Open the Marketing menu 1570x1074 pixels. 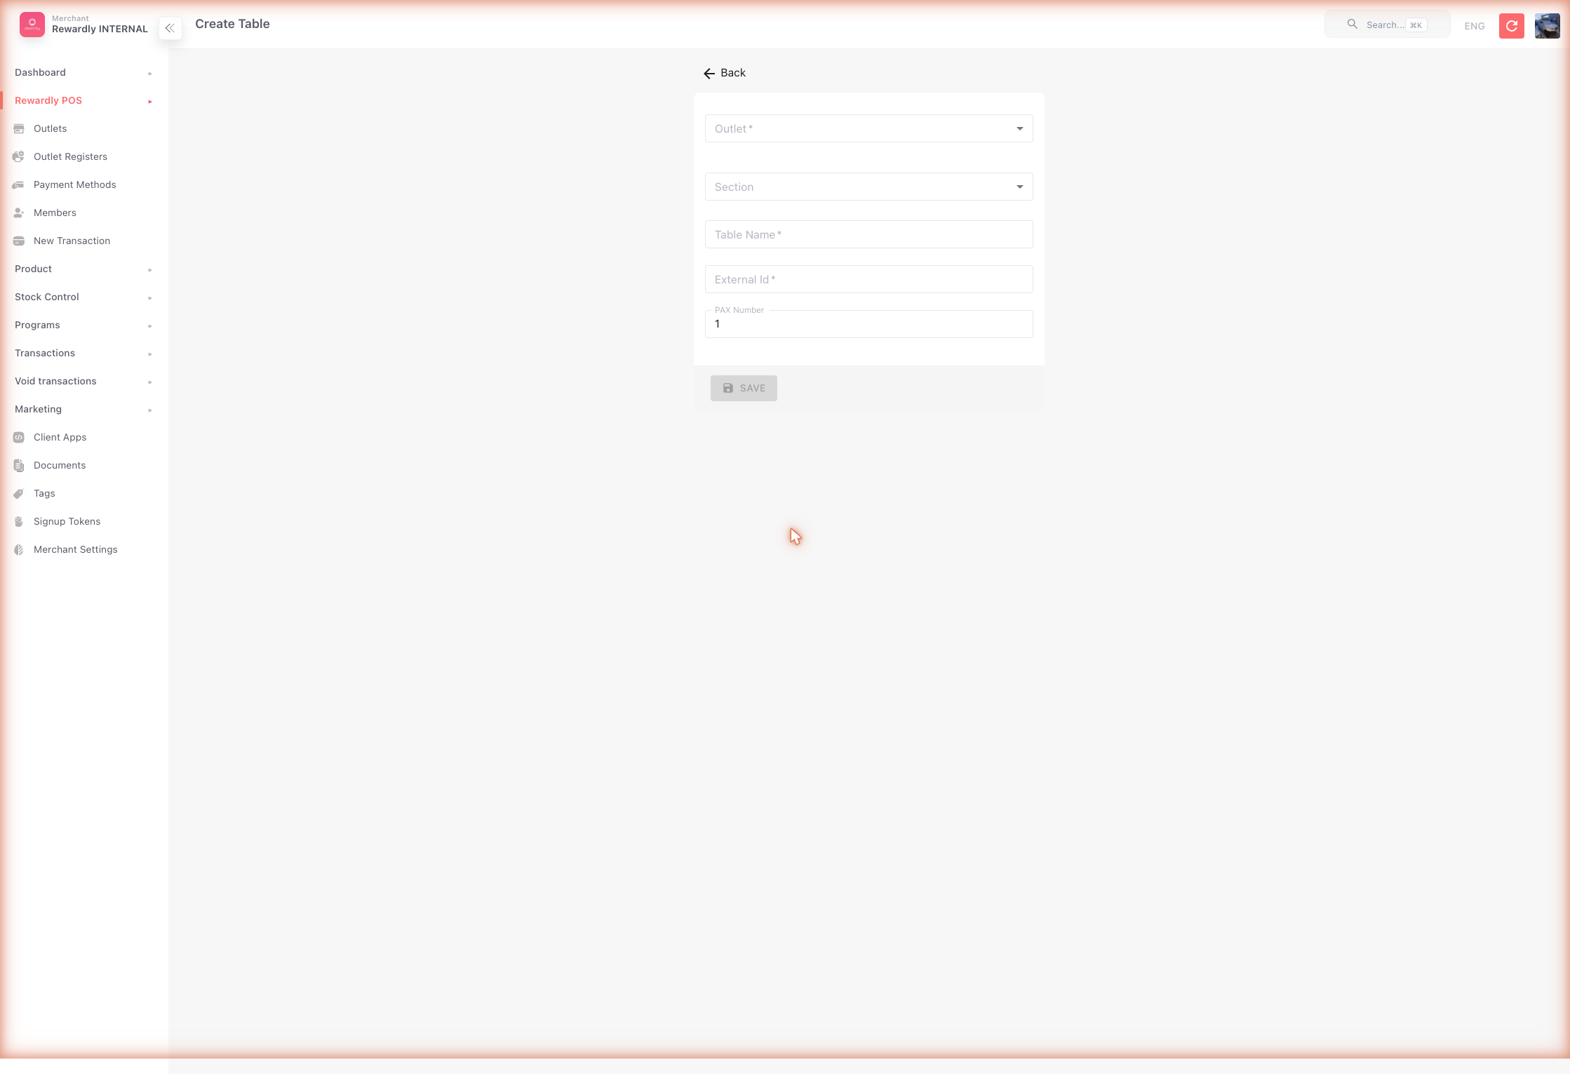pos(38,409)
